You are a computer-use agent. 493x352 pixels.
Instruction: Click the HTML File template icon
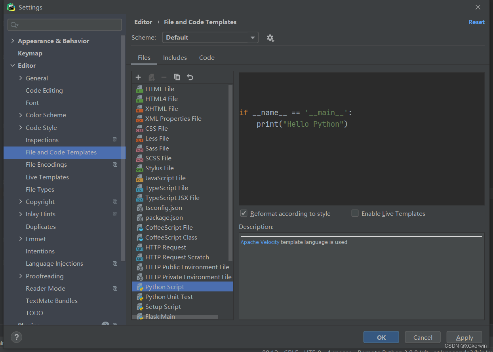pos(139,89)
